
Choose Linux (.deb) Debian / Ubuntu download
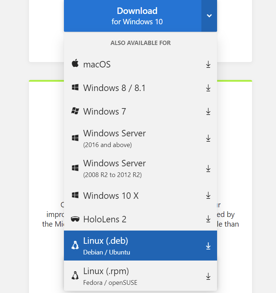(x=140, y=246)
